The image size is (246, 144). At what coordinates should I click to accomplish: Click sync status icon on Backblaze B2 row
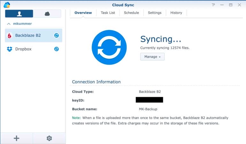point(57,35)
